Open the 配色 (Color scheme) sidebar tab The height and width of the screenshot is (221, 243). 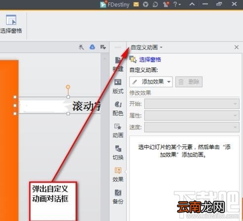pos(118,109)
